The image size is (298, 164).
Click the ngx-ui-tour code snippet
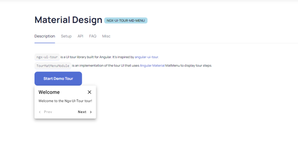[x=47, y=57]
